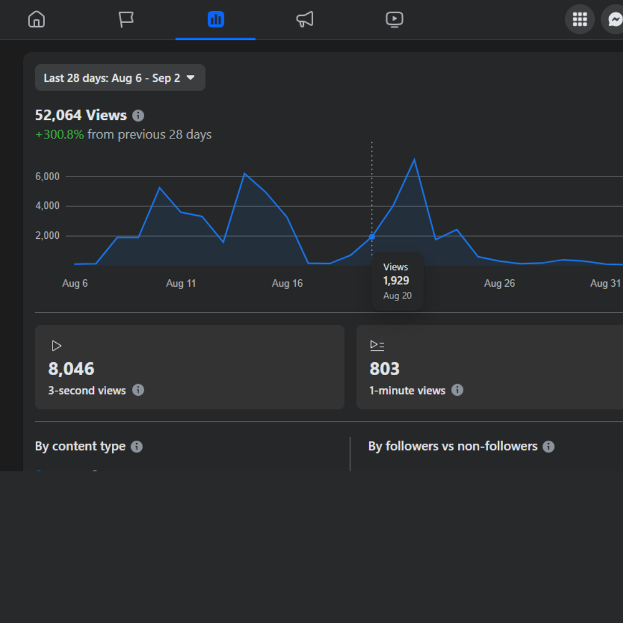
Task: Go to the Home tab icon
Action: pos(36,19)
